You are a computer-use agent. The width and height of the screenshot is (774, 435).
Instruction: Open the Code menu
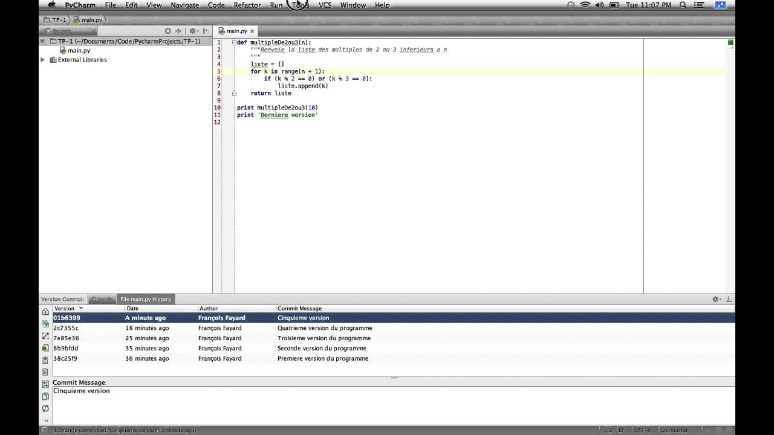(x=216, y=5)
